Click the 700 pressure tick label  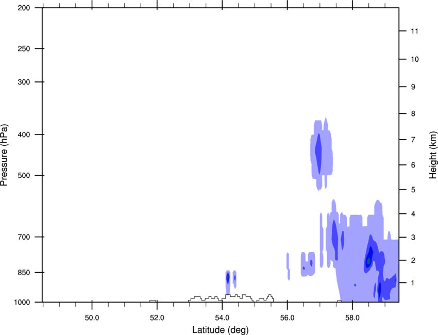click(24, 237)
